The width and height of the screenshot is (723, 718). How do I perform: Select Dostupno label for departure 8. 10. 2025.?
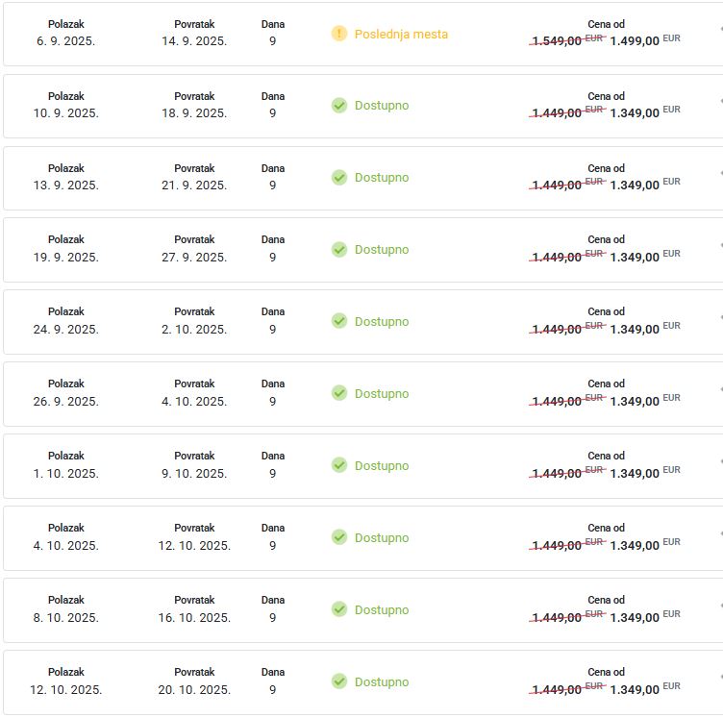pos(382,609)
